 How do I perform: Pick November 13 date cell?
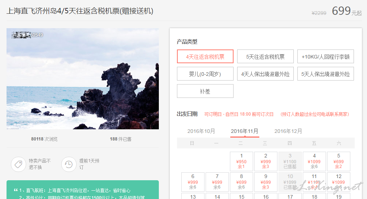[193, 196]
